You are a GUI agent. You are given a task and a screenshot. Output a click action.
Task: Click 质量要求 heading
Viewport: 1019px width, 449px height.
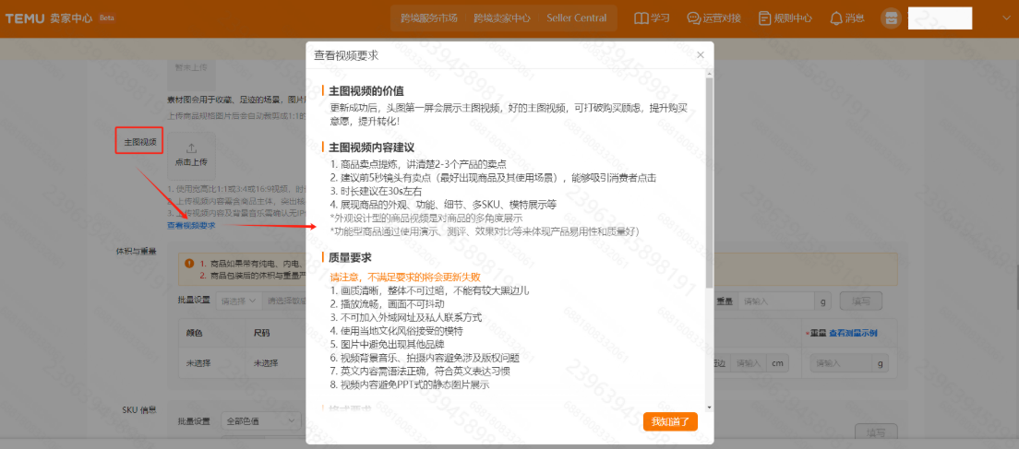pyautogui.click(x=351, y=257)
